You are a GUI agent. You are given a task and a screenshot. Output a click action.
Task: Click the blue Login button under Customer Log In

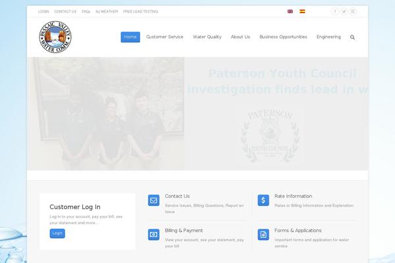[57, 233]
